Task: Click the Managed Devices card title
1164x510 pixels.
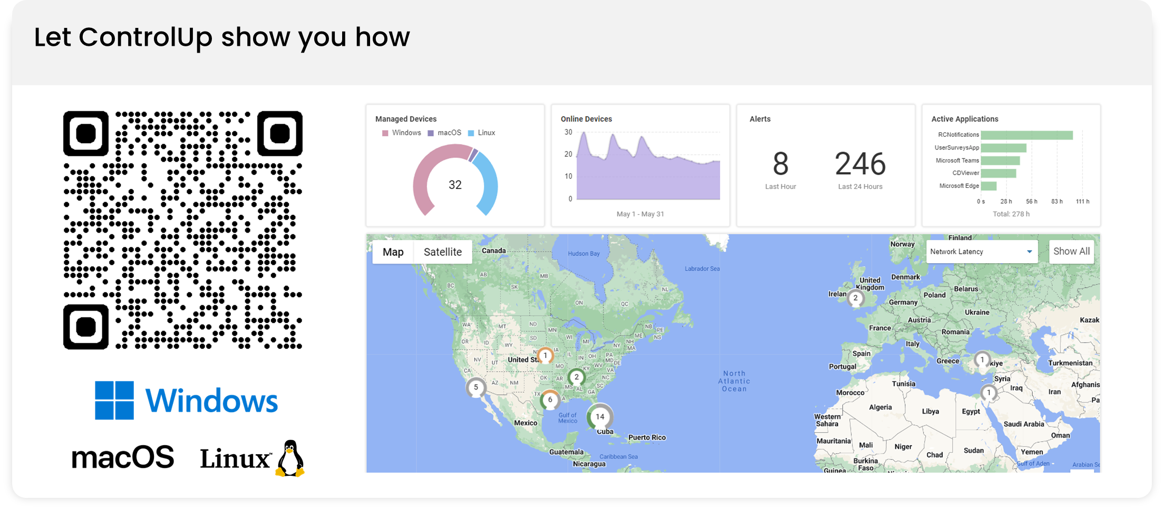Action: tap(405, 119)
